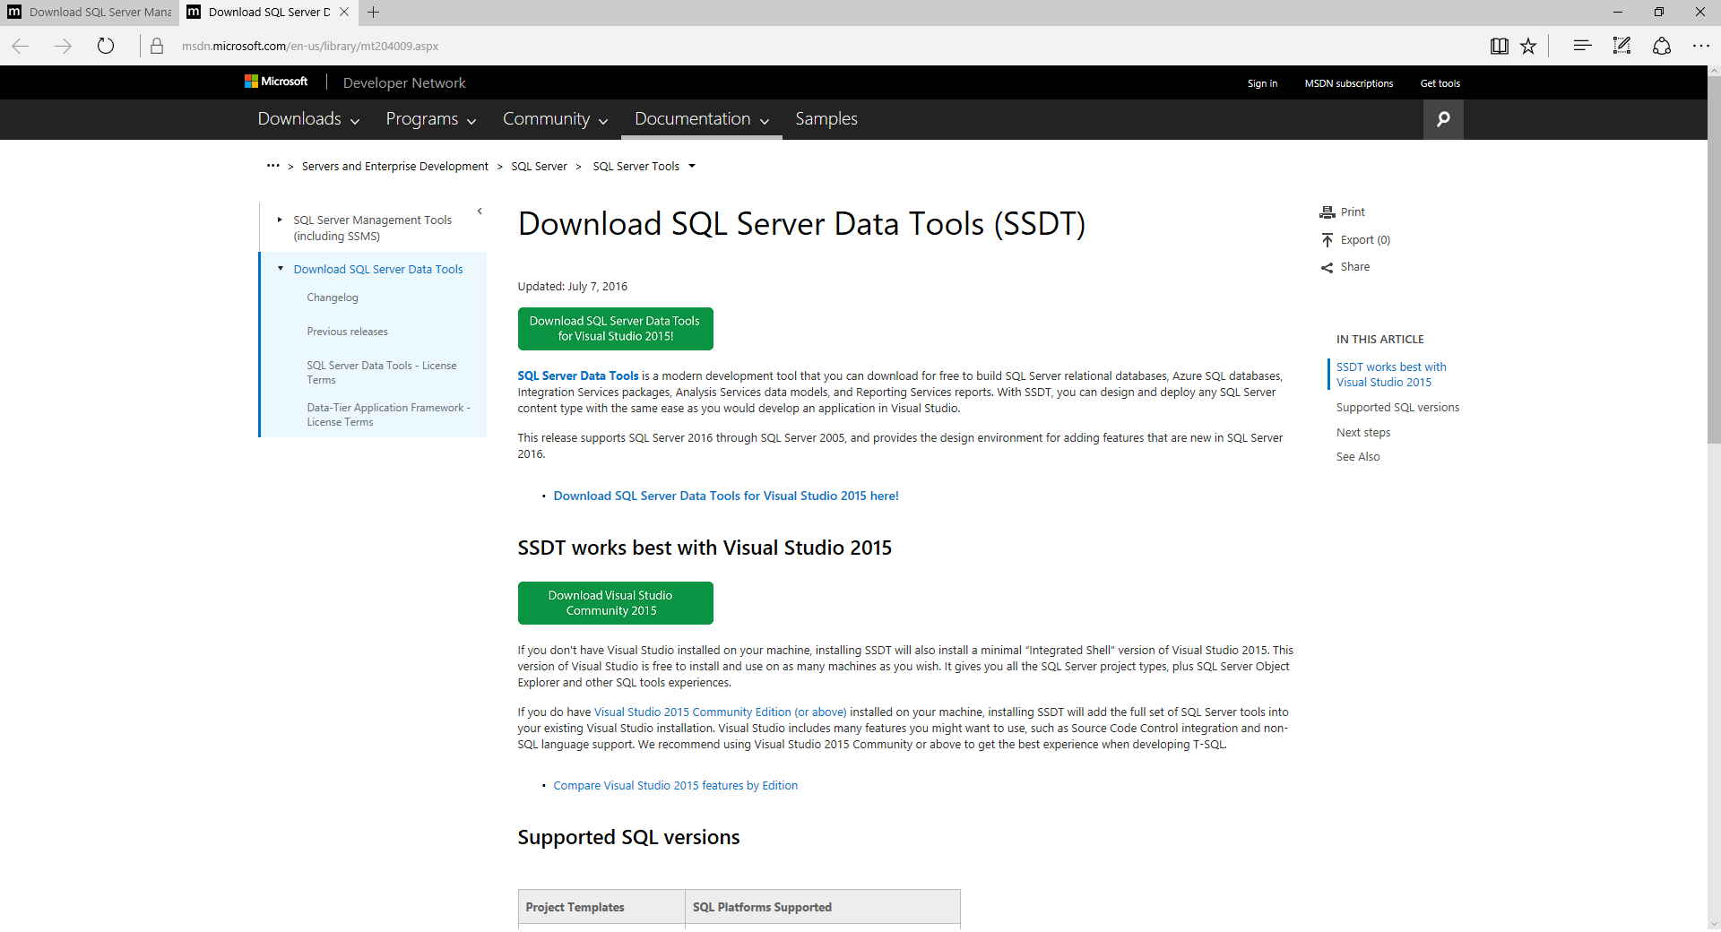Jump to Supported SQL versions section

pos(1397,408)
